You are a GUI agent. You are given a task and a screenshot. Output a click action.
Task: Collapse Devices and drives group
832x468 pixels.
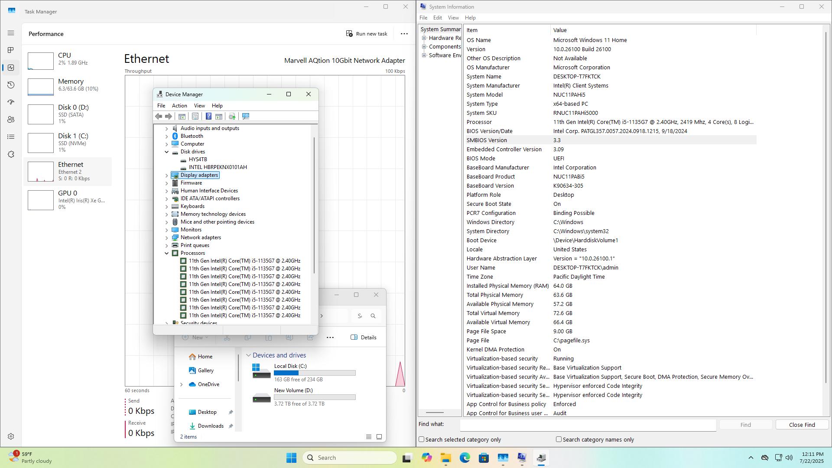click(248, 355)
